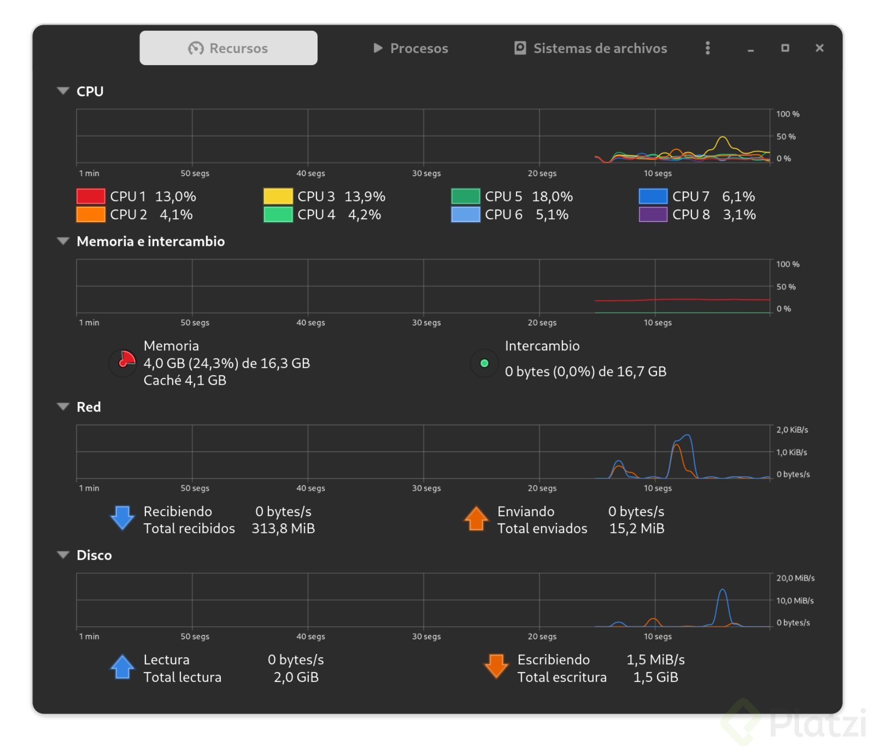This screenshot has height=754, width=875.
Task: Click the Memoria usage pie chart icon
Action: coord(123,363)
